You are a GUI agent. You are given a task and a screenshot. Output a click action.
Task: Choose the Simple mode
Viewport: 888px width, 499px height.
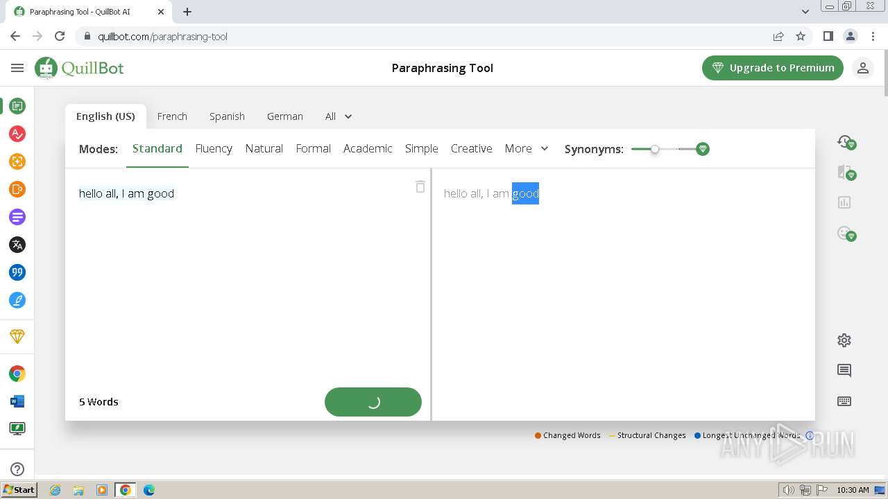[422, 148]
